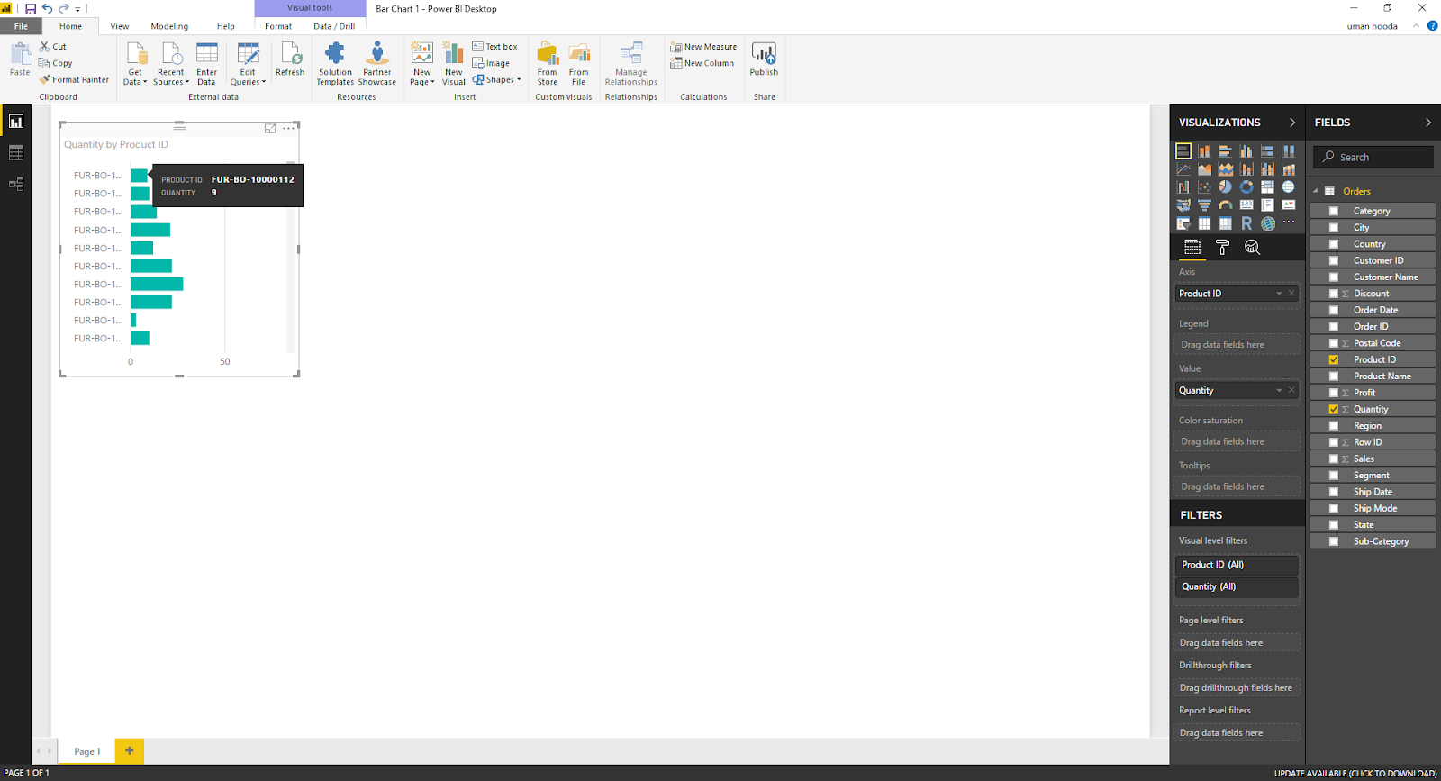Pick the pie chart visualization
Image resolution: width=1441 pixels, height=781 pixels.
pyautogui.click(x=1225, y=187)
